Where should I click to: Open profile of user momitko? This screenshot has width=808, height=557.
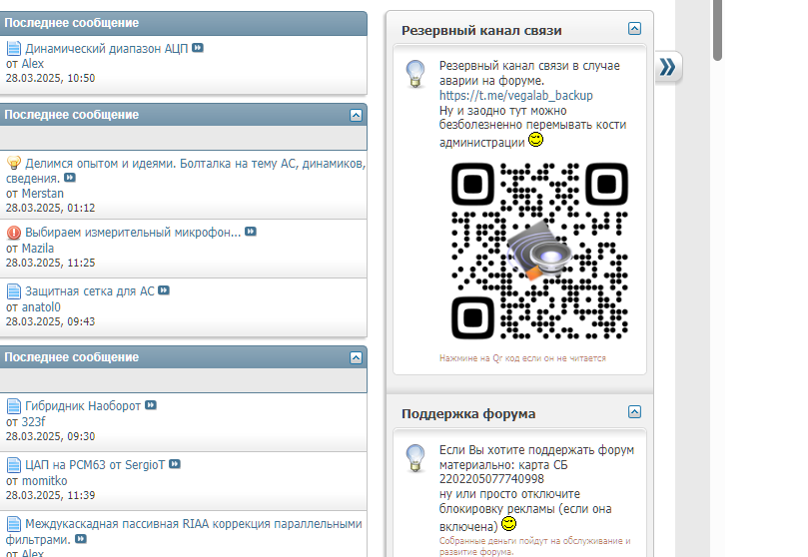click(x=44, y=481)
